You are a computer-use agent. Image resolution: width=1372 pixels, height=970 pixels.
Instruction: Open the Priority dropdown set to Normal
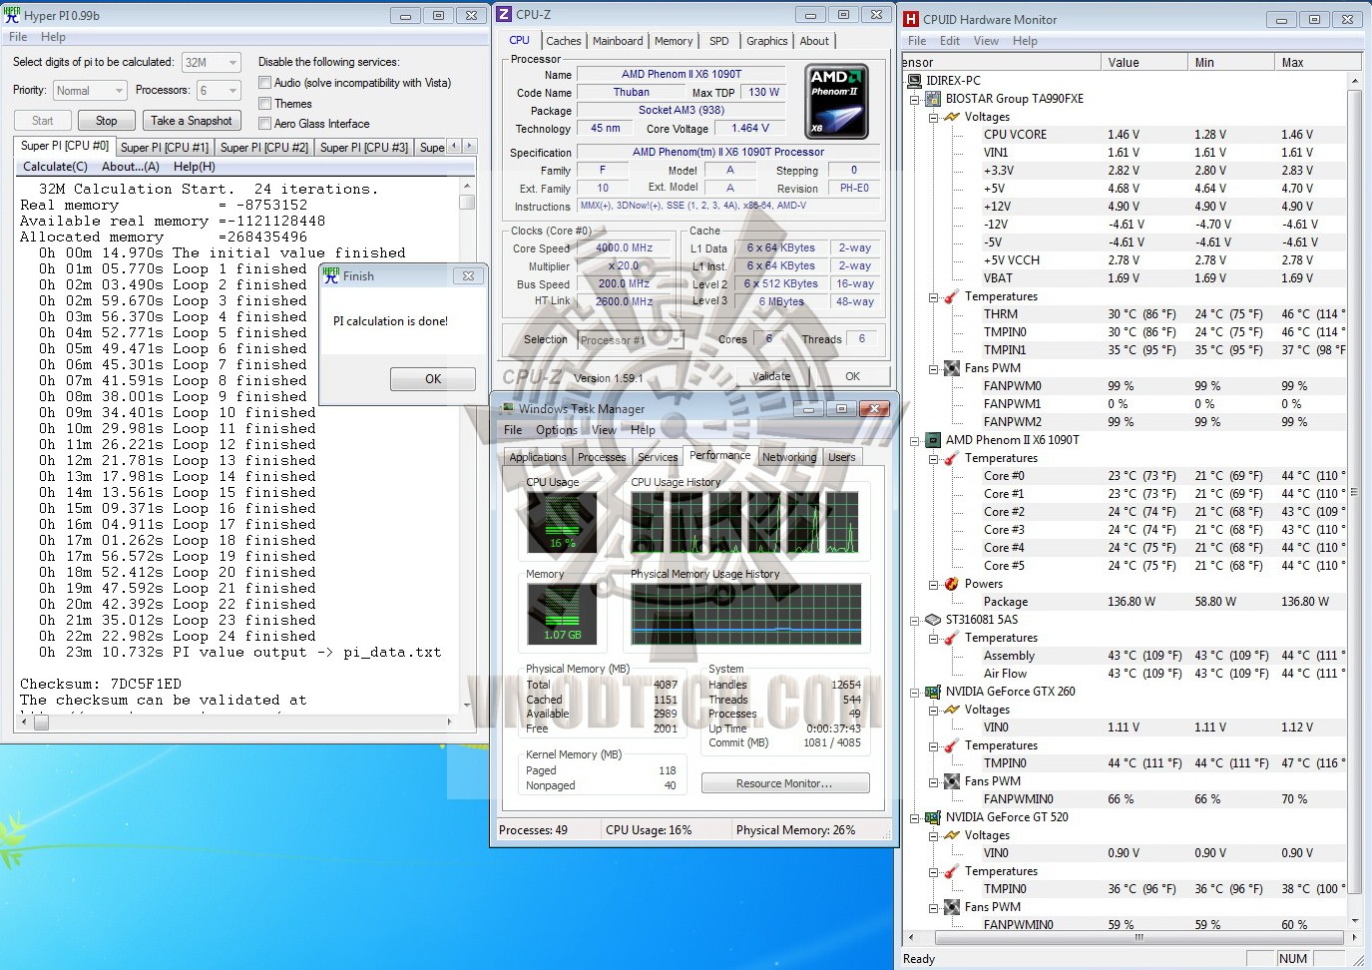(90, 91)
